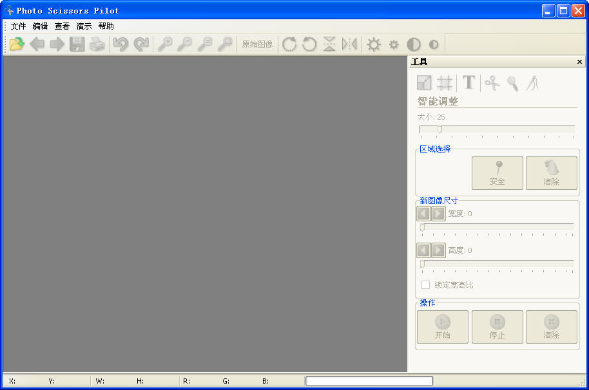The height and width of the screenshot is (390, 589).
Task: Undo the last action
Action: [121, 44]
